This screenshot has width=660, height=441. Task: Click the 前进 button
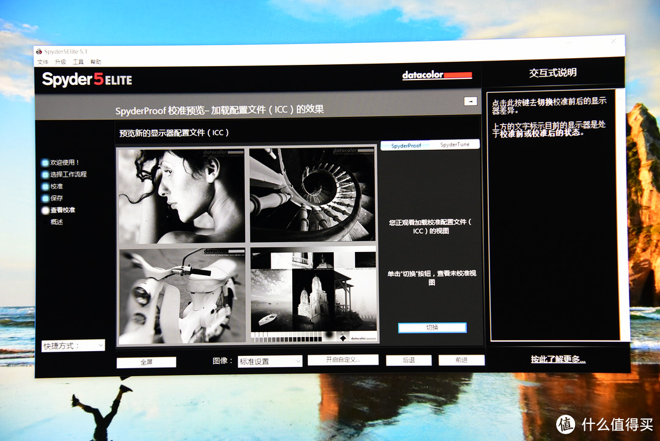coord(461,360)
